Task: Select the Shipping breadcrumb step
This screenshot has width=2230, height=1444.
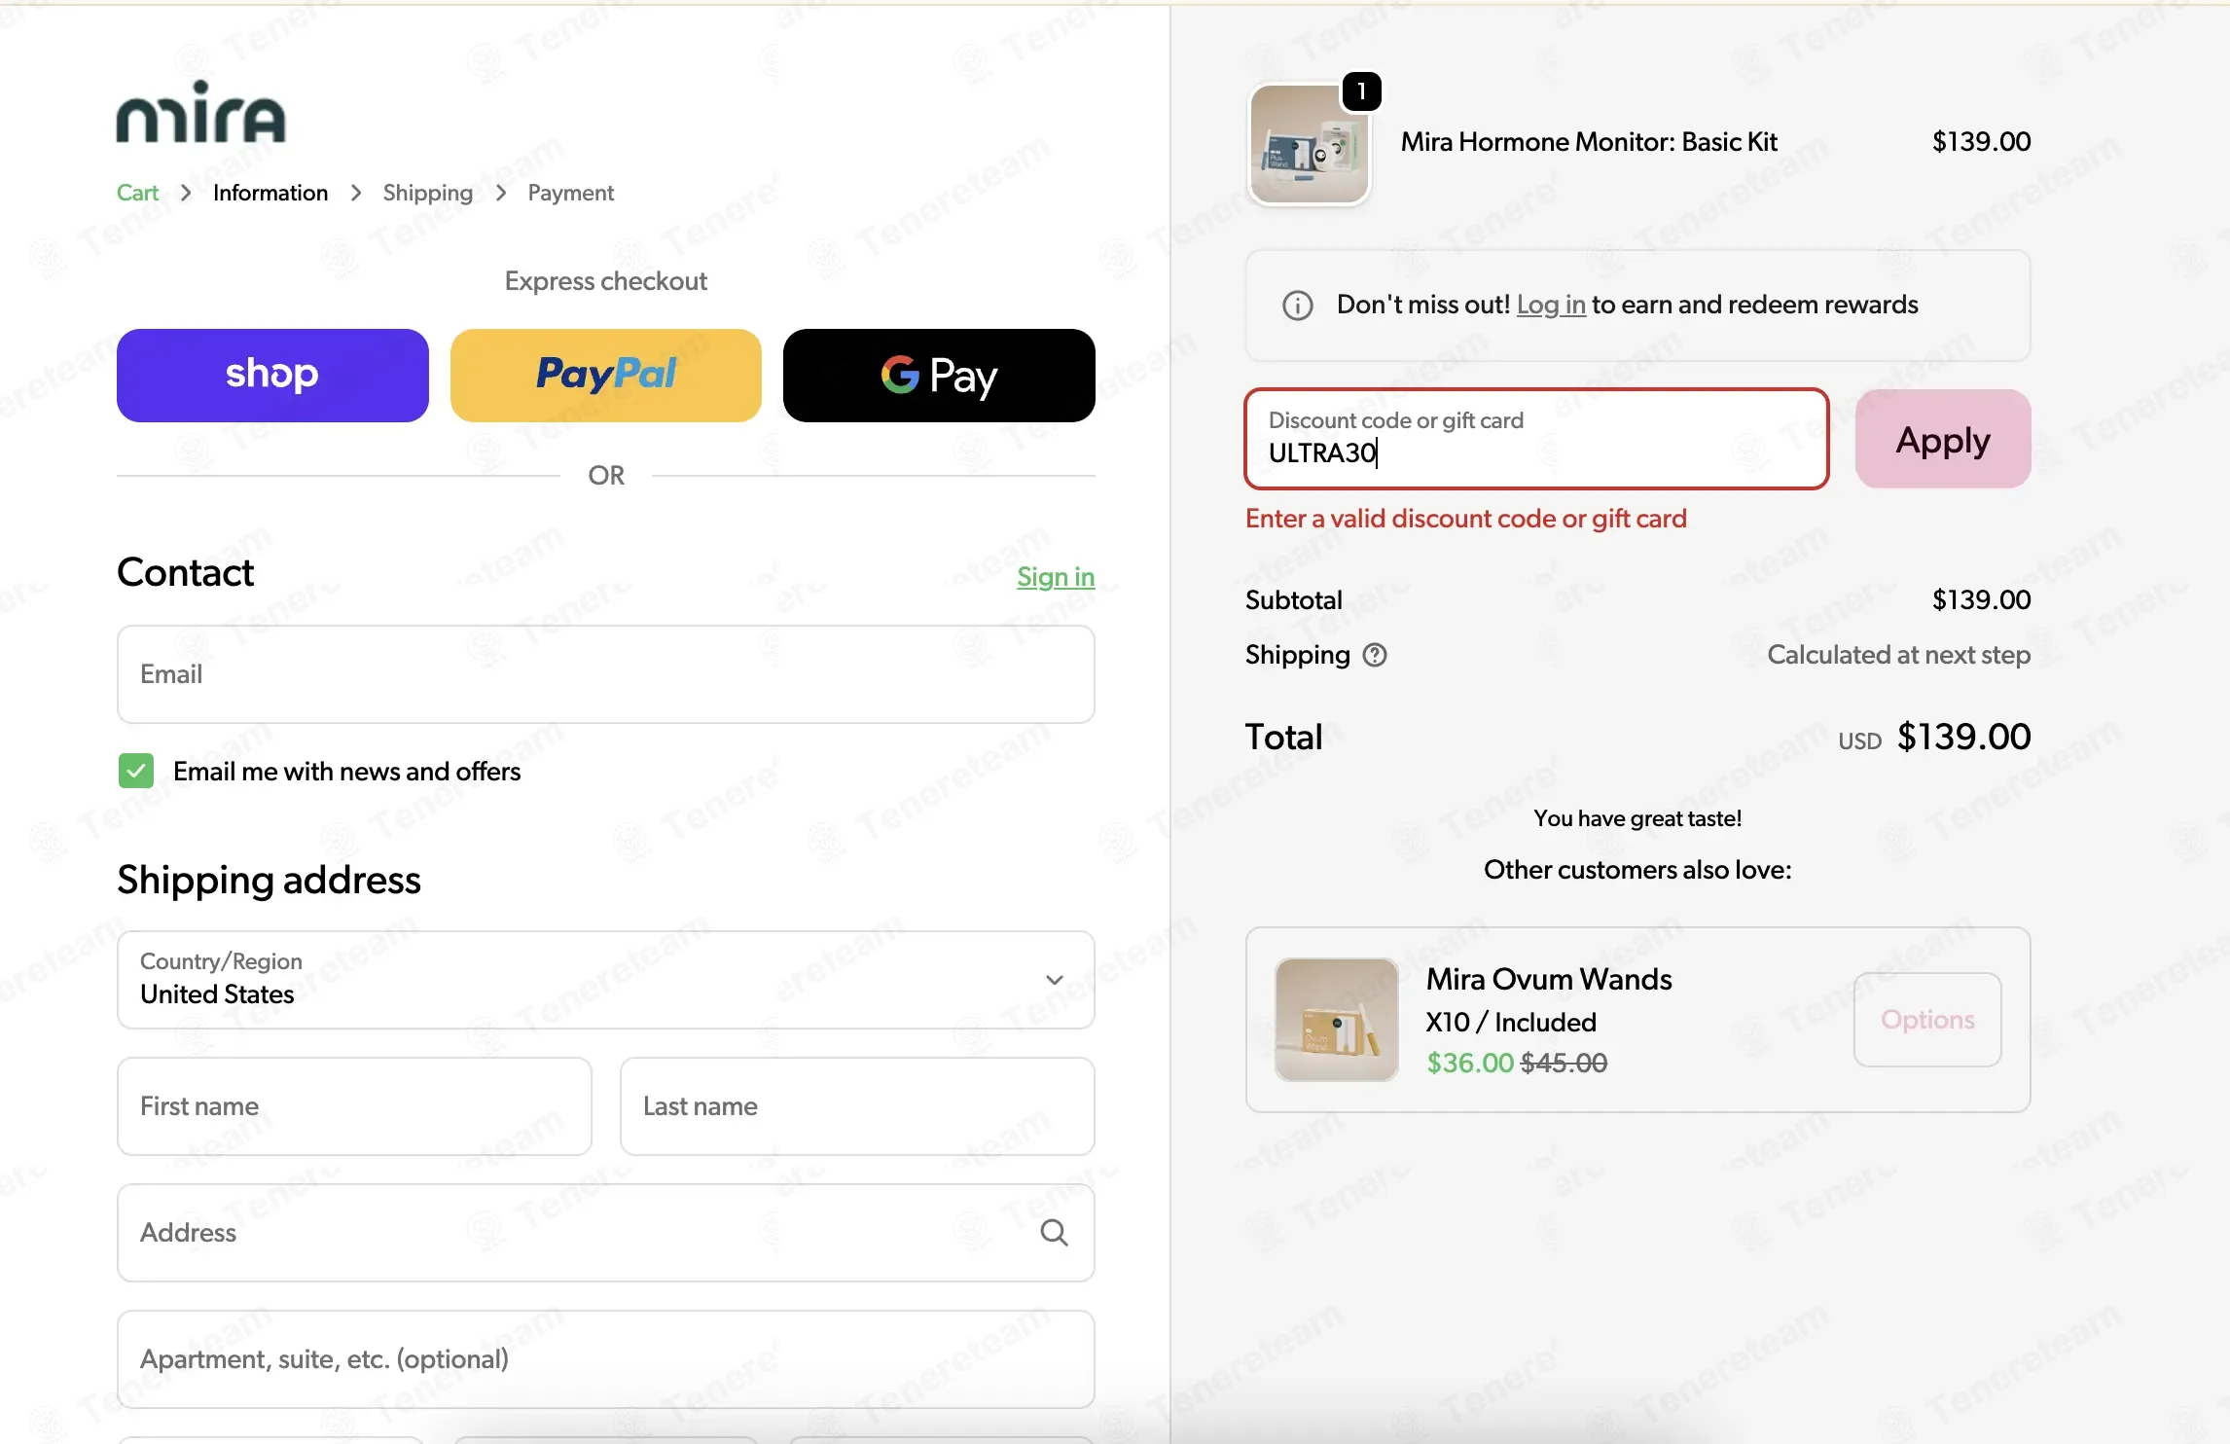Action: tap(428, 193)
